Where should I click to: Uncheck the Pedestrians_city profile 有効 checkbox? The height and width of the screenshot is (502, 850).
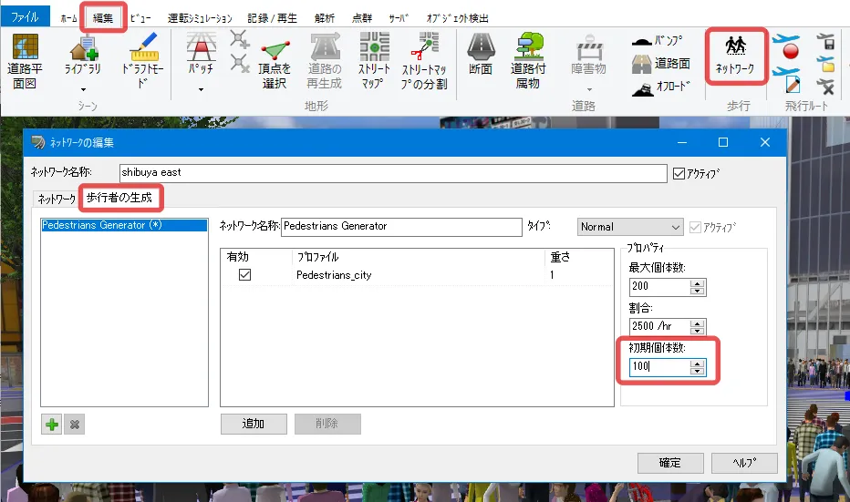(244, 274)
